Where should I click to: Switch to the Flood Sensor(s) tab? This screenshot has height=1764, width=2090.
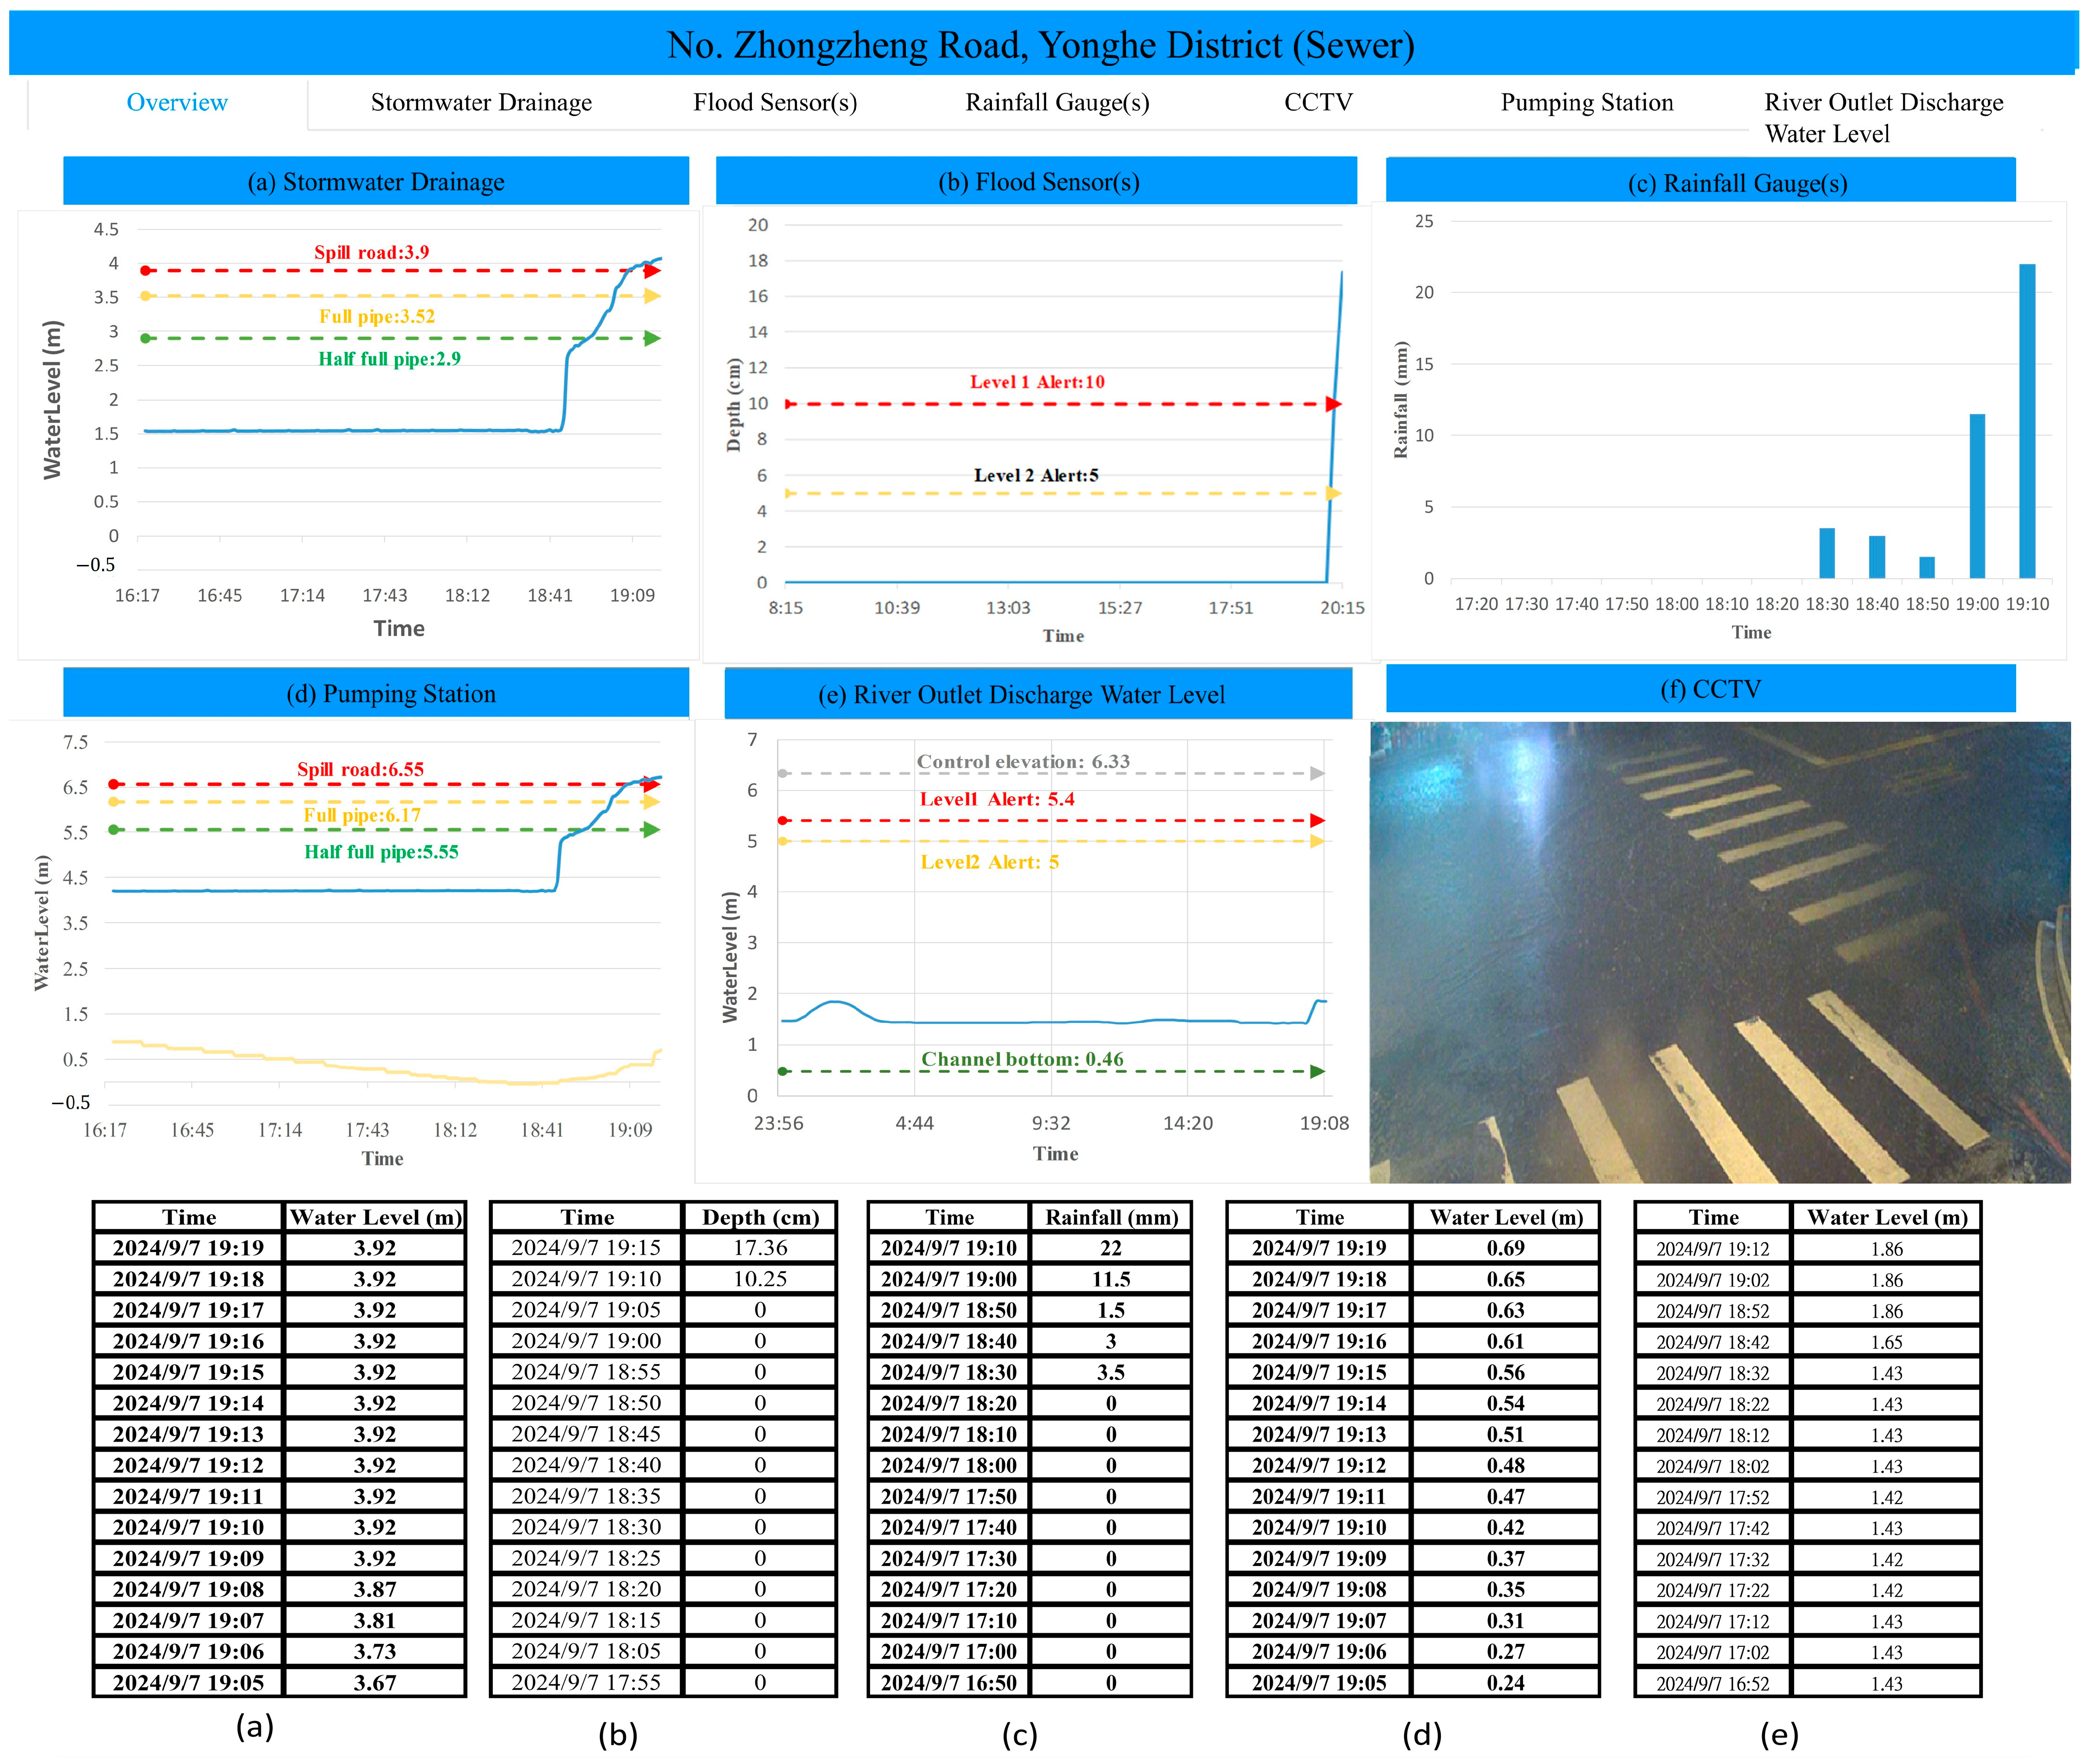tap(775, 102)
